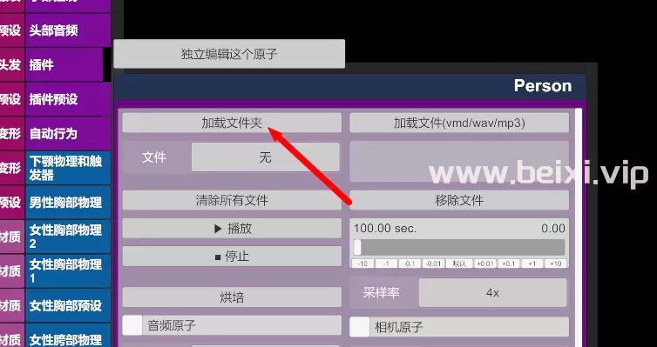Click 加载文件(vmd/wav/mp3) button
657x347 pixels.
[459, 123]
